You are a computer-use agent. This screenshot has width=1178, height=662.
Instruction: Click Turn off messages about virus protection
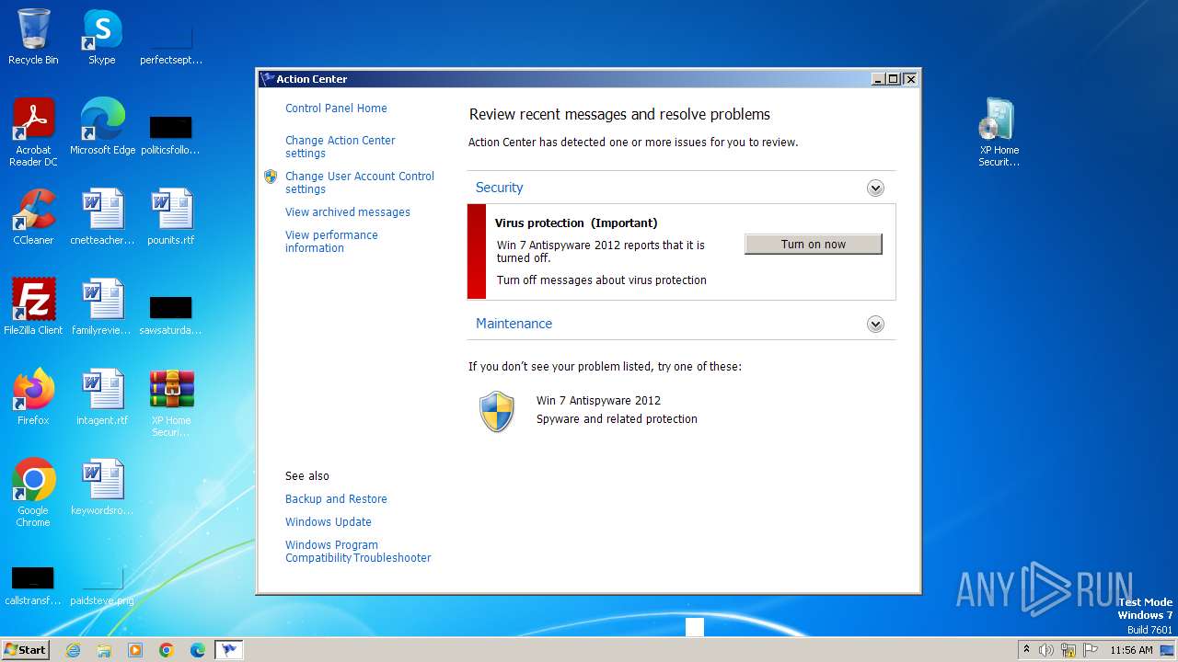602,280
